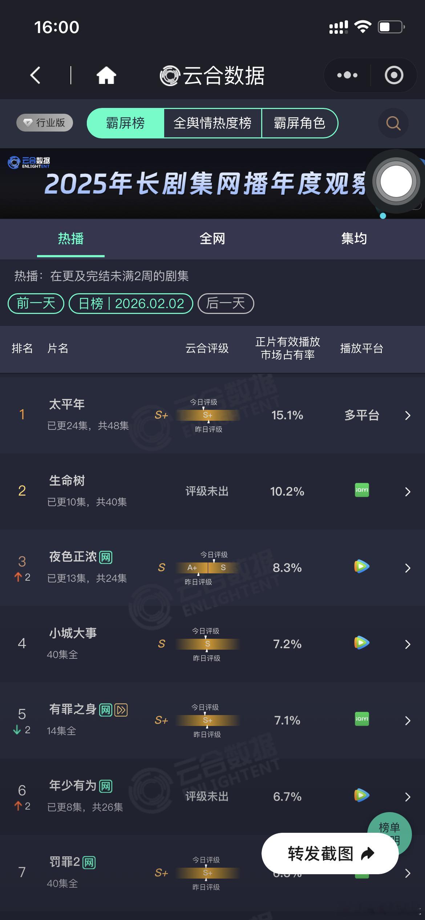Image resolution: width=425 pixels, height=920 pixels.
Task: Open the 日榜 2026.02.02 date selector
Action: point(131,303)
